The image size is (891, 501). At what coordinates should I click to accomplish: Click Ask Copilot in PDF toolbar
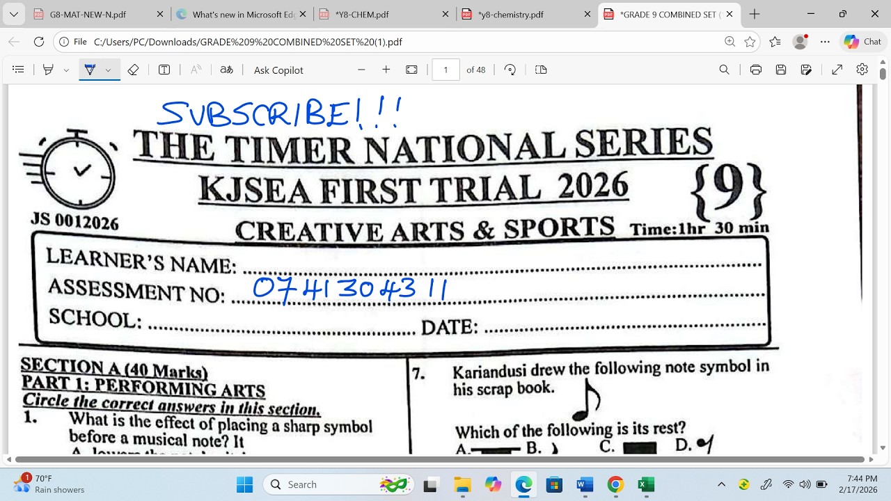278,70
